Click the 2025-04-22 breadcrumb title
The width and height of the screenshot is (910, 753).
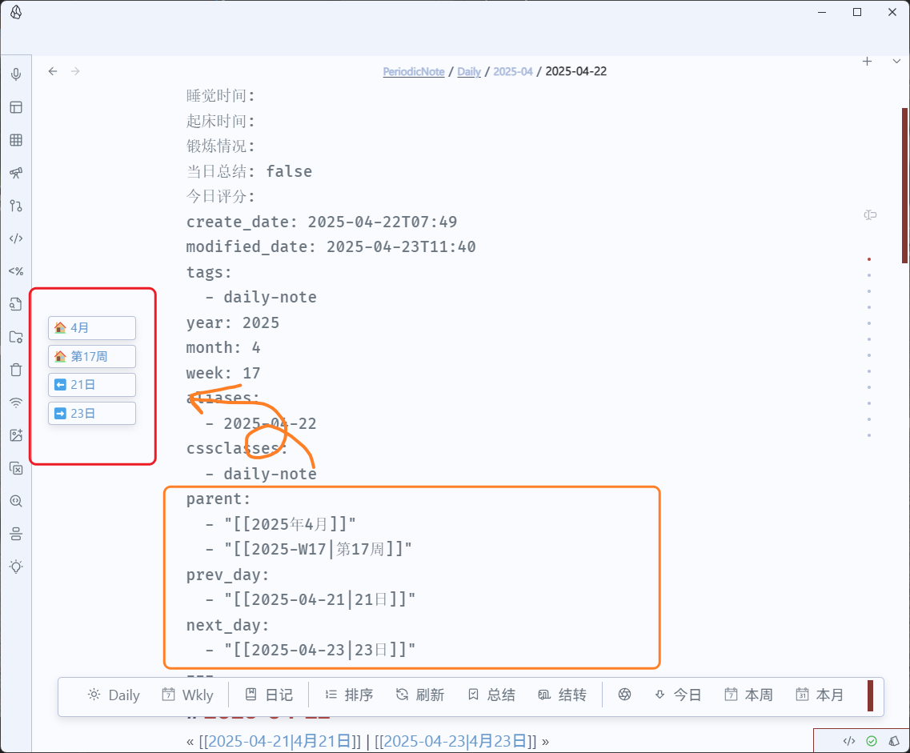click(575, 71)
